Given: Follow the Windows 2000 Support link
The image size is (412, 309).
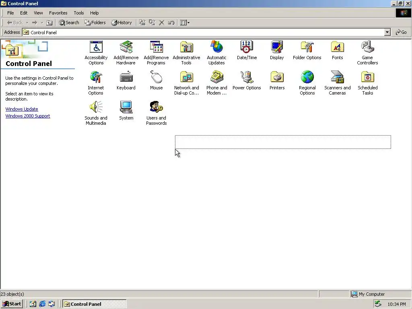Looking at the screenshot, I should (28, 116).
